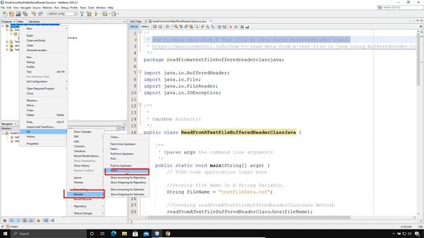Viewport: 424px width, 238px height.
Task: Click the Output button in the status bar
Action: [x=12, y=227]
